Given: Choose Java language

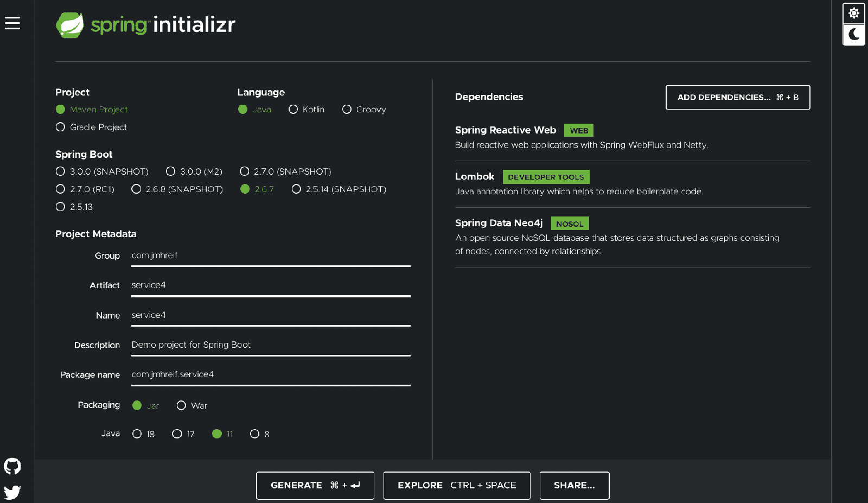Looking at the screenshot, I should pos(254,110).
